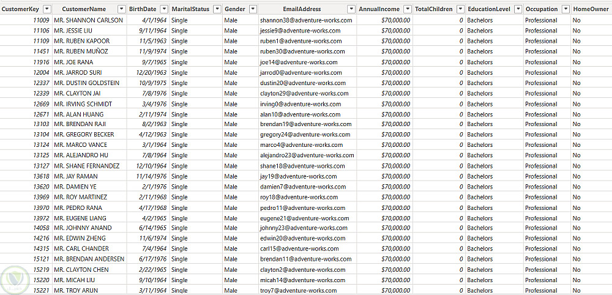Image resolution: width=612 pixels, height=295 pixels.
Task: Click the cell MR. CARL CHANDER
Action: coord(90,248)
